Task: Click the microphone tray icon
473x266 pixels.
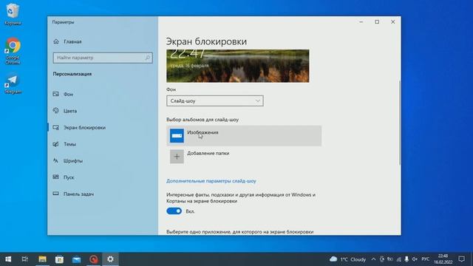Action: point(406,259)
